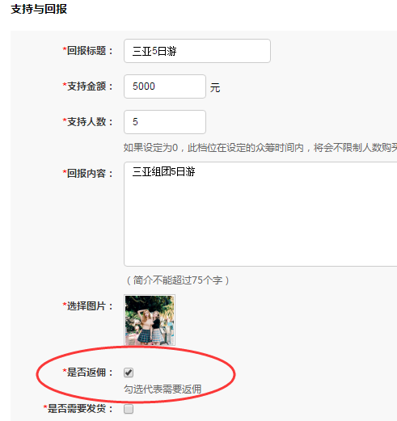
Task: Click the 如果设定为0 hint text
Action: (260, 148)
